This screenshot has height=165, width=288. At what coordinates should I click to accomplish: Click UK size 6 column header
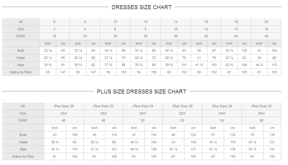click(54, 22)
